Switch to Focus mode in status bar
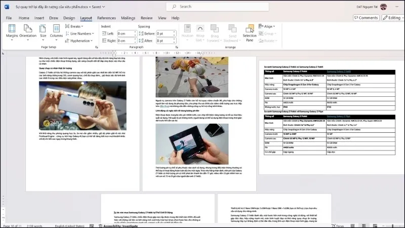 [x=338, y=226]
